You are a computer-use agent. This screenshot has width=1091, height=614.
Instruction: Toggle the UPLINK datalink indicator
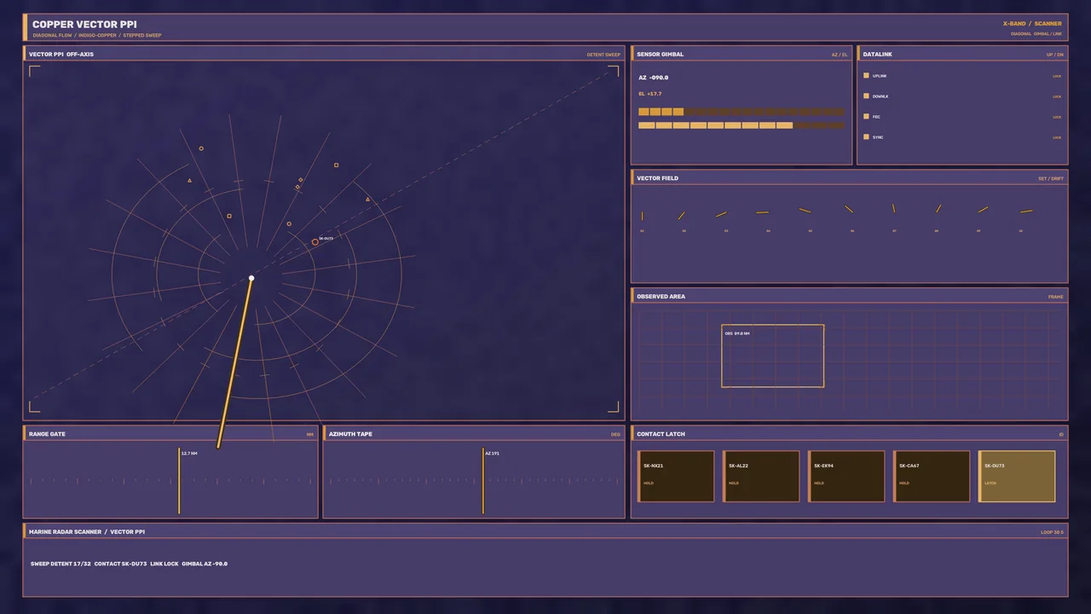(867, 75)
